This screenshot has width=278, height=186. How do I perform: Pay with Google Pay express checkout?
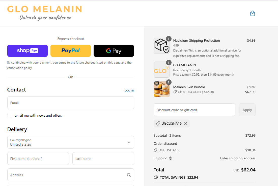tap(114, 51)
